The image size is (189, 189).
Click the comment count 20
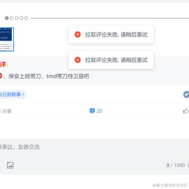pyautogui.click(x=99, y=111)
